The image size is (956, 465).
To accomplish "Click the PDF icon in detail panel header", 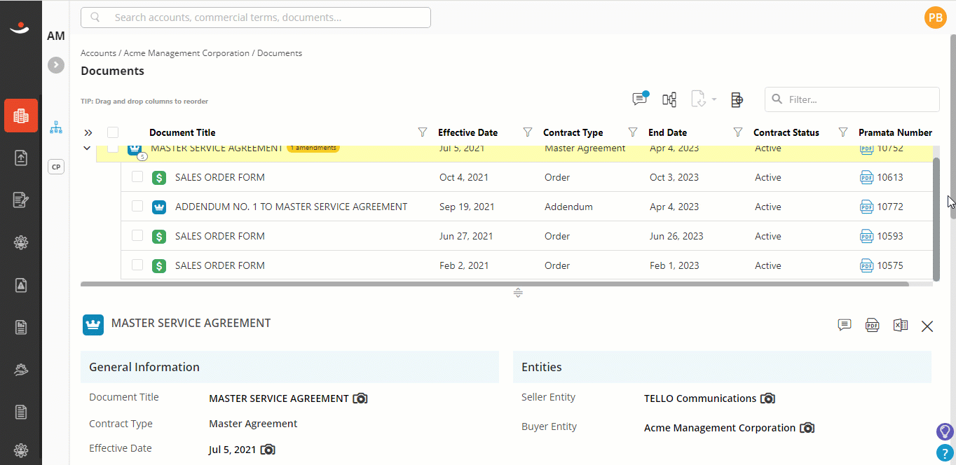I will pos(872,325).
